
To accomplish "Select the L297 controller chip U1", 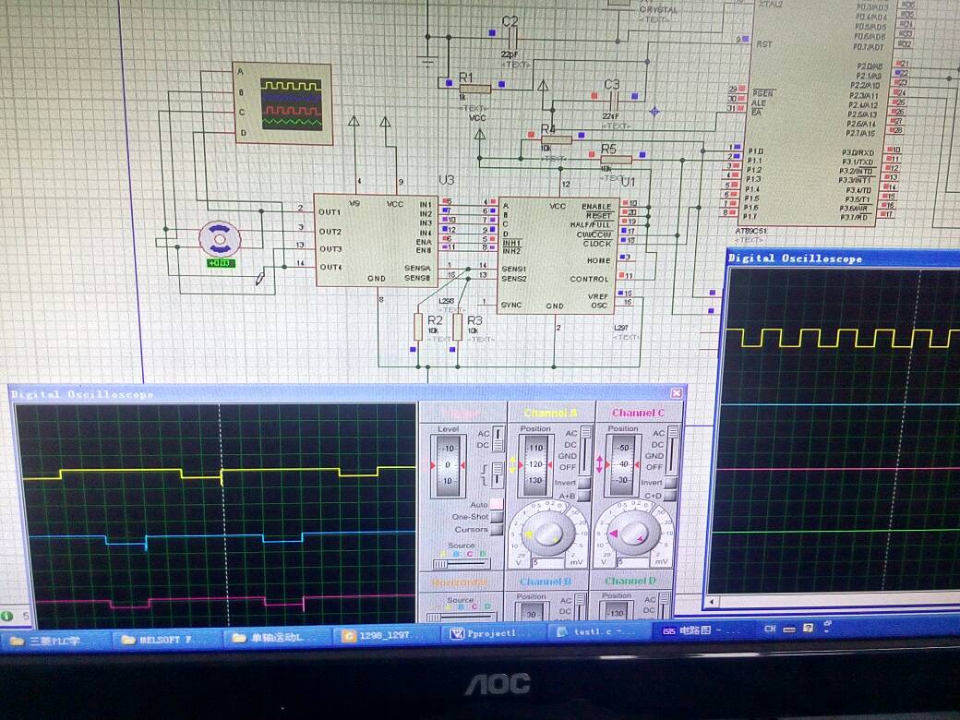I will pyautogui.click(x=557, y=256).
